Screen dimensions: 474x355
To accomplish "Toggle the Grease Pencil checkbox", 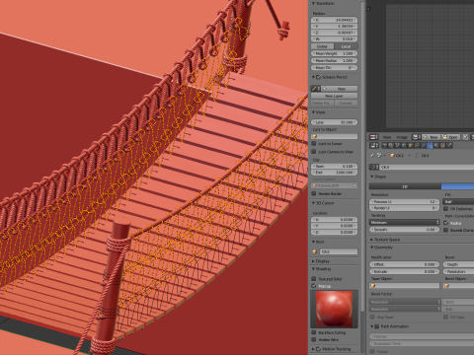I will point(318,77).
